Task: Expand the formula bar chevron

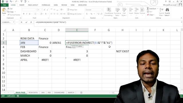Action: coord(182,22)
